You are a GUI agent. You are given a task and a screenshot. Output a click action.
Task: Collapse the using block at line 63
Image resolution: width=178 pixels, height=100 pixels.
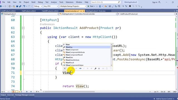(x=23, y=37)
